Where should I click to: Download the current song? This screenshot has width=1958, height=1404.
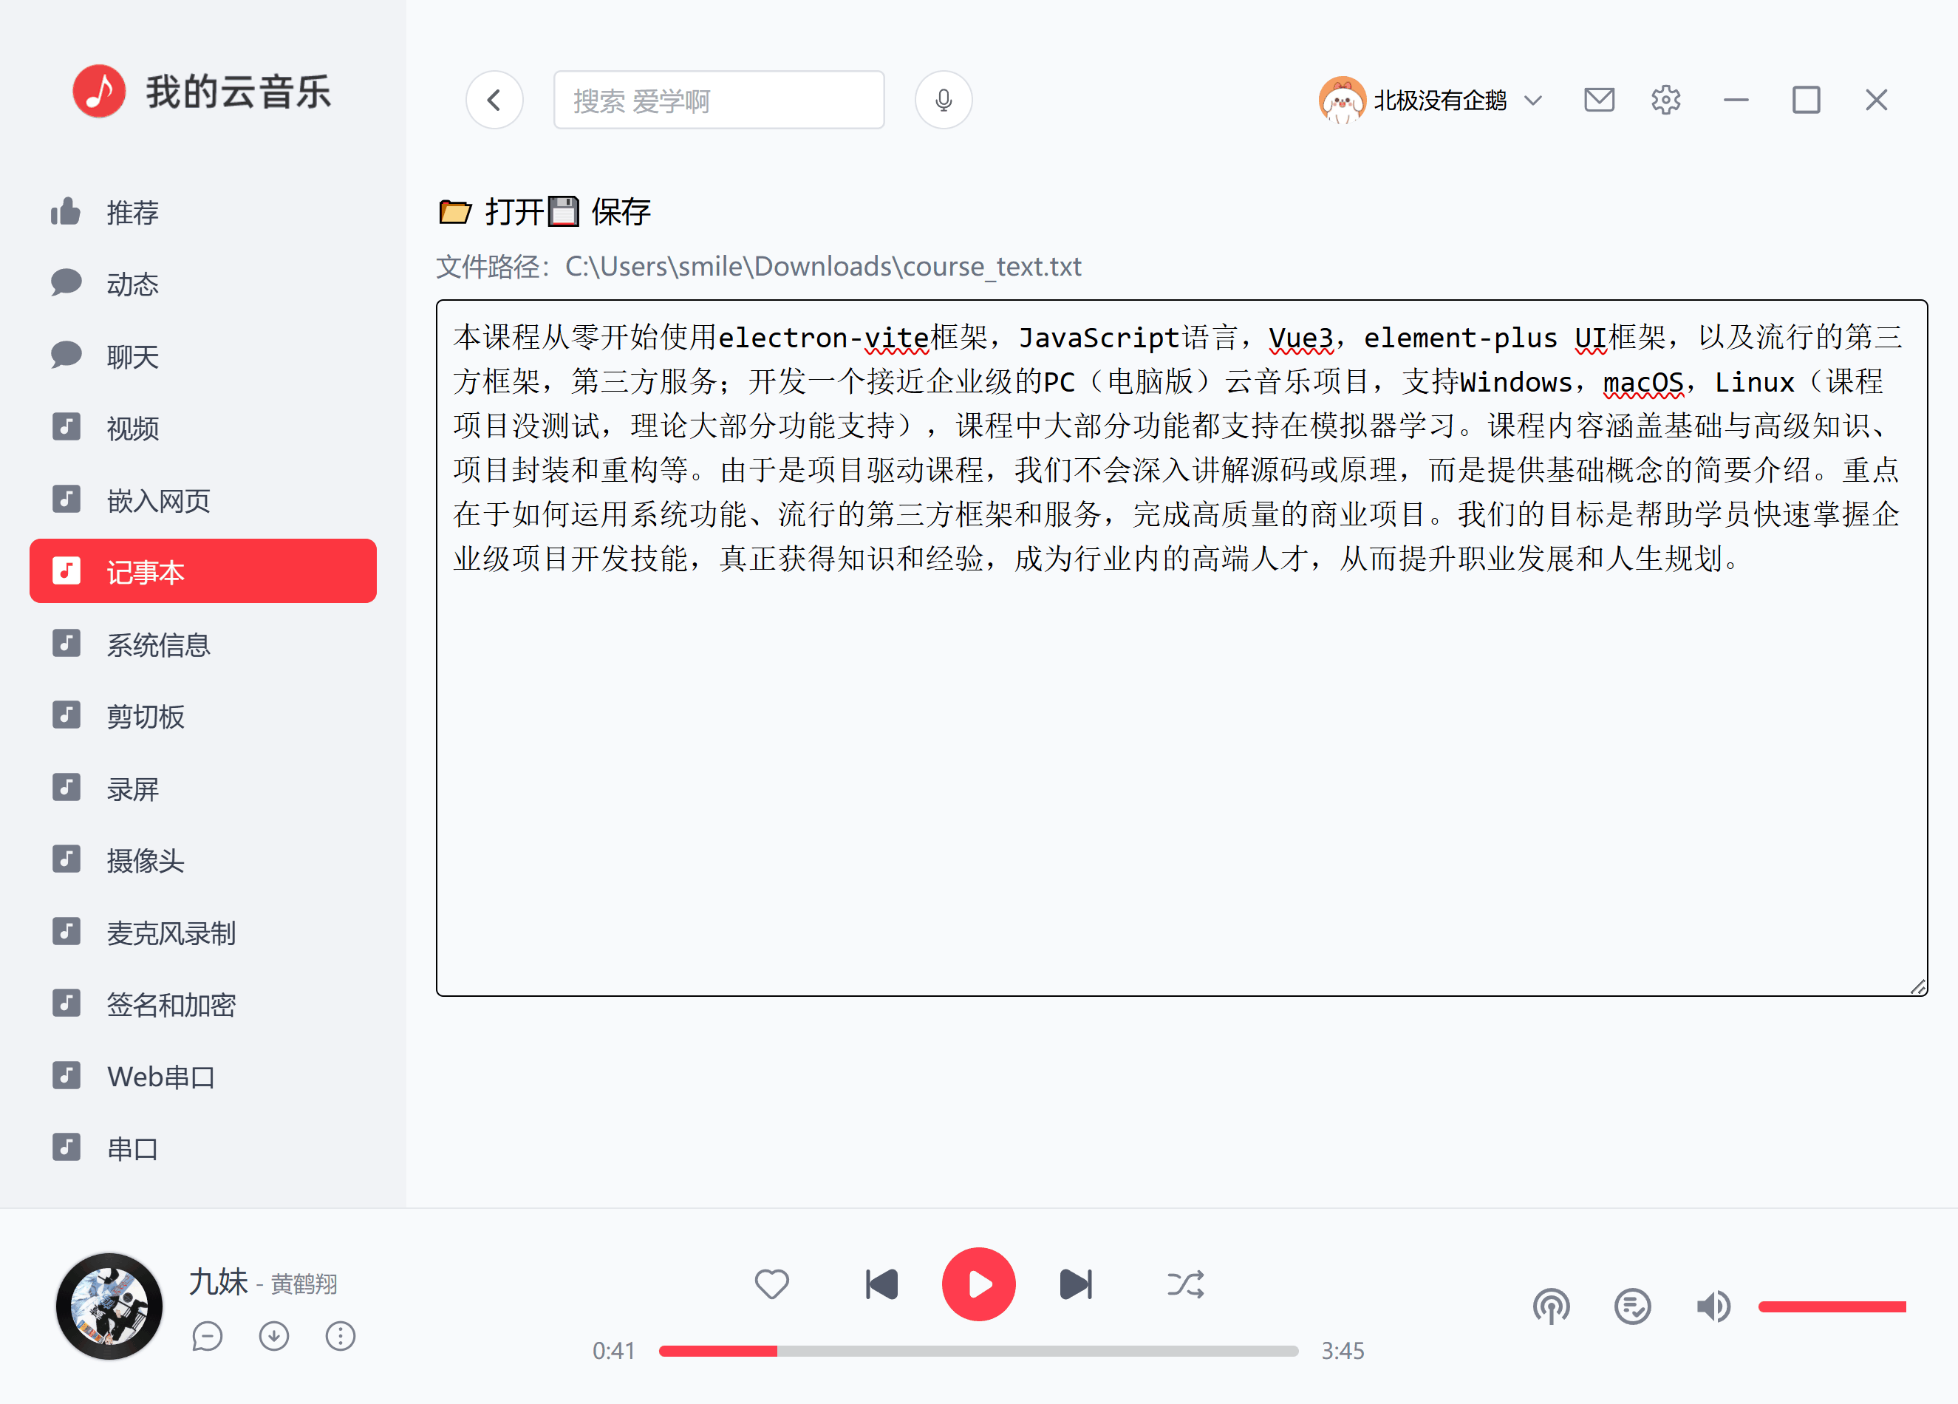coord(273,1337)
